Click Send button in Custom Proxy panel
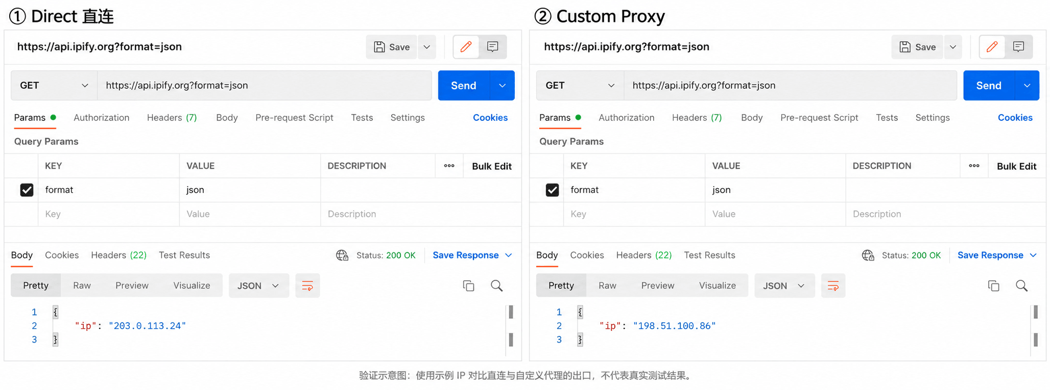The image size is (1050, 390). coord(989,86)
